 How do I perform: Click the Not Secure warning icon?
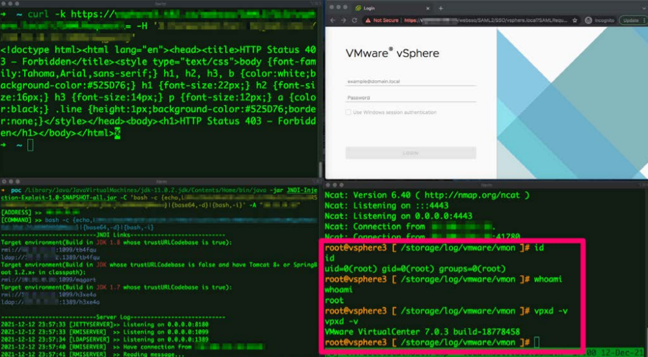point(368,20)
